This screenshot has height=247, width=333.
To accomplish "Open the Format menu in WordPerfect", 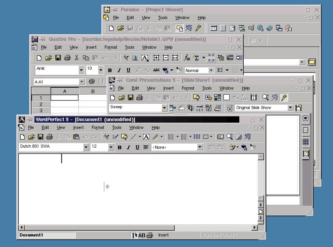I will [x=98, y=127].
